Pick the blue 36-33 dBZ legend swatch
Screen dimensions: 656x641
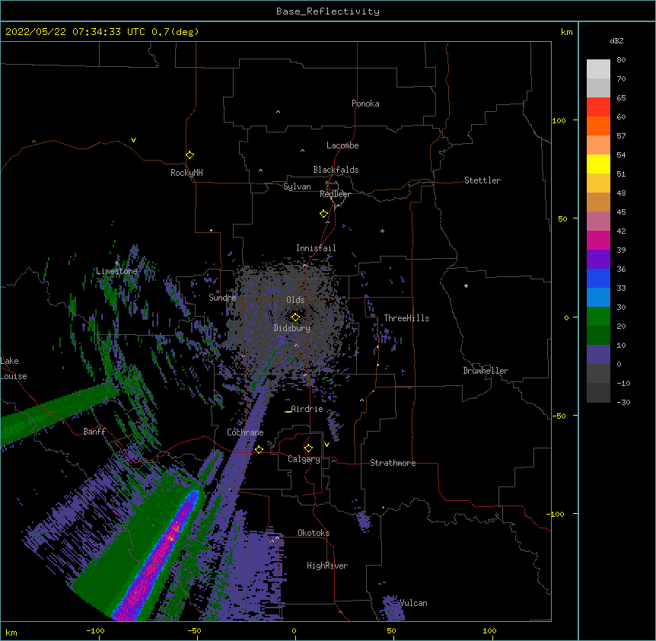click(x=598, y=279)
